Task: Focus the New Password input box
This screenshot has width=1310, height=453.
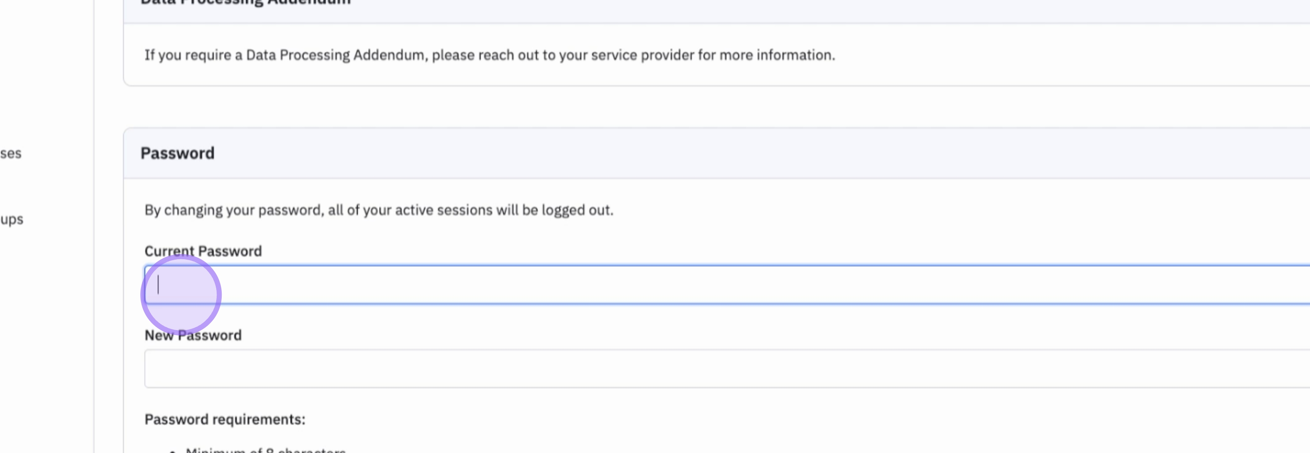Action: coord(712,369)
